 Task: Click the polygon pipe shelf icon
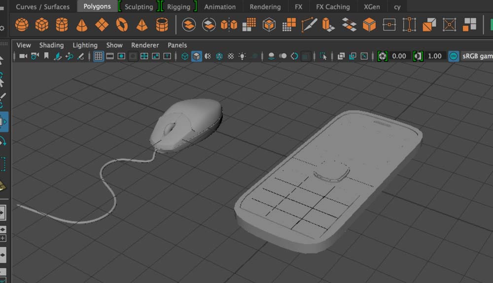(162, 24)
